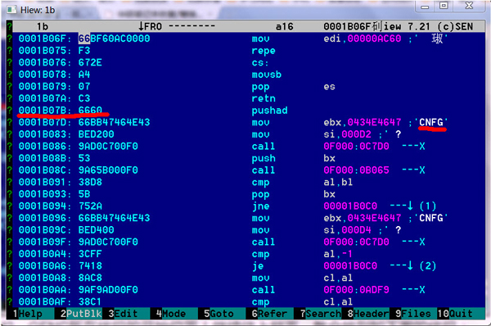The height and width of the screenshot is (326, 491).
Task: Switch view with 4Mode key
Action: [x=171, y=314]
